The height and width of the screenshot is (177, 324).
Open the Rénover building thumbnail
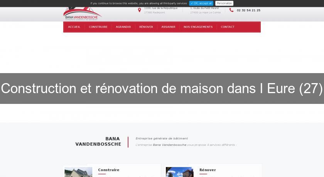point(180,172)
